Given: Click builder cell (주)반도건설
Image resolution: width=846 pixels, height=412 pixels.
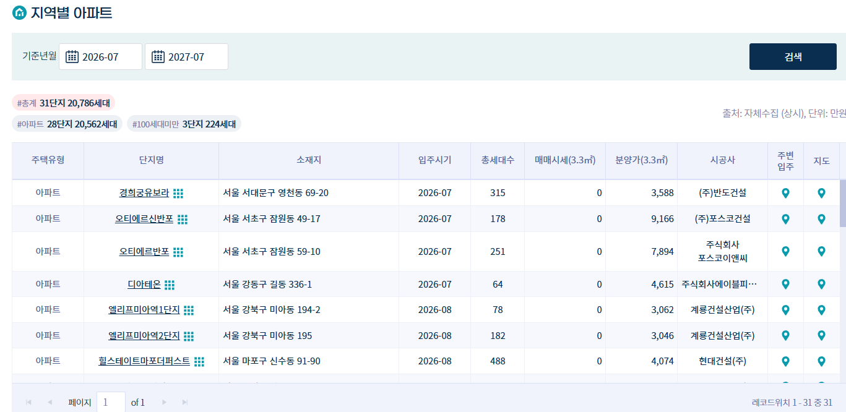Looking at the screenshot, I should coord(723,193).
